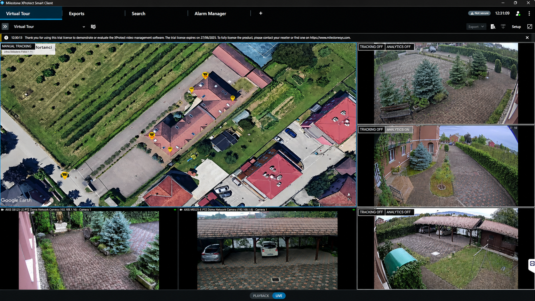
Task: Select camera marker at the top corner of main building
Action: pos(205,75)
